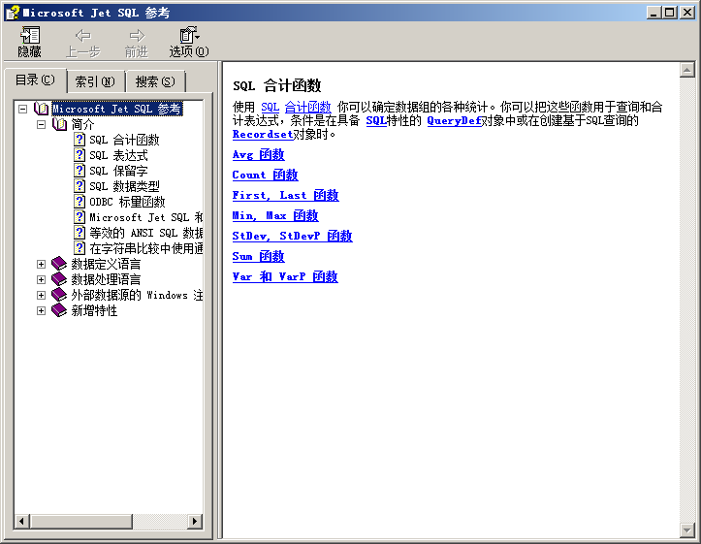Select the 新增特性 tree item text
Screen dimensions: 701x544
tap(94, 310)
